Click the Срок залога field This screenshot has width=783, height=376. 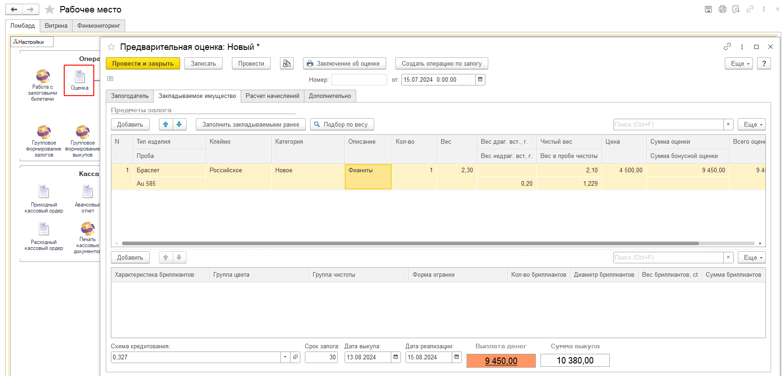tap(321, 357)
